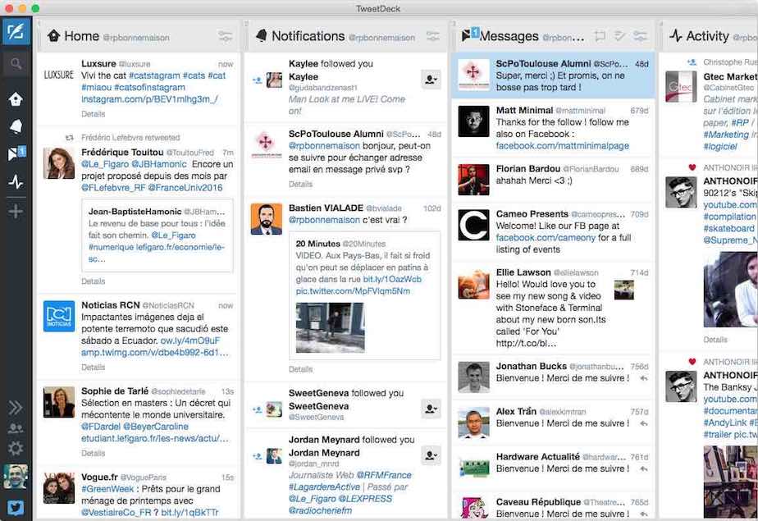
Task: Open Settings gear in the sidebar
Action: 16,448
